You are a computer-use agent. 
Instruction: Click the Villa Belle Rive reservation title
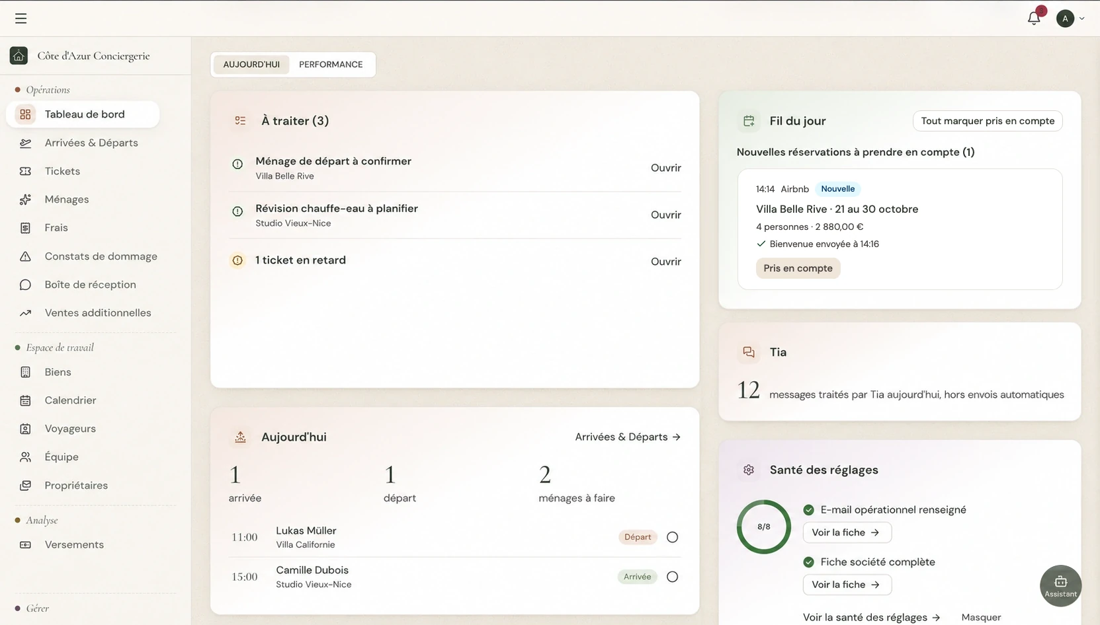pyautogui.click(x=837, y=209)
